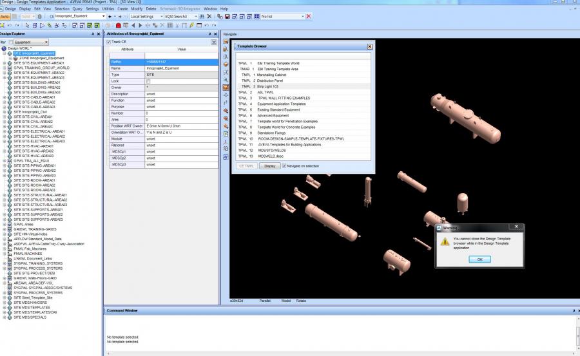
Task: Select SITE MDS/HANGERS in tree
Action: click(x=32, y=303)
